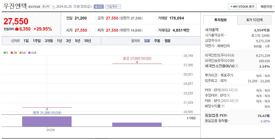Screen dimensions: 275x139
Task: Click the calendar icon beside 2024.01.25 date
Action: click(x=54, y=7)
